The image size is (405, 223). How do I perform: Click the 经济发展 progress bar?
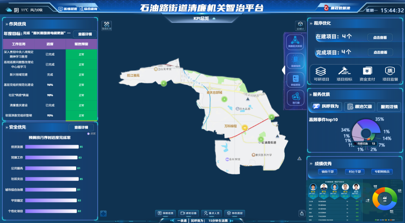(52, 147)
